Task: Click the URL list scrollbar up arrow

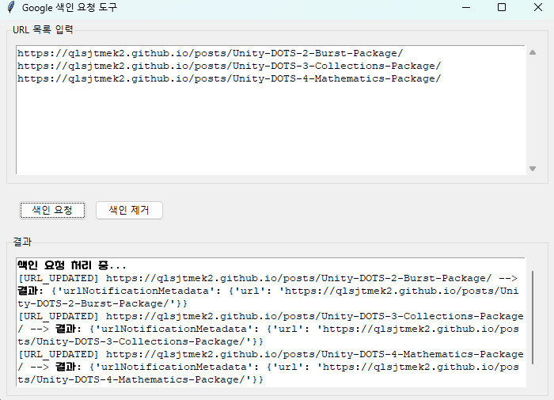Action: click(533, 53)
